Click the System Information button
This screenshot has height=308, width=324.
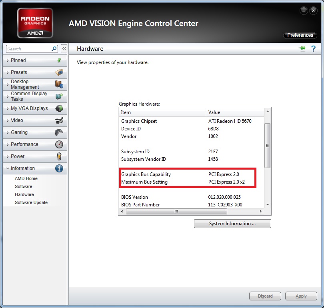pyautogui.click(x=232, y=224)
